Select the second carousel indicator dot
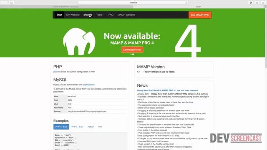267x150 pixels. 133,55
